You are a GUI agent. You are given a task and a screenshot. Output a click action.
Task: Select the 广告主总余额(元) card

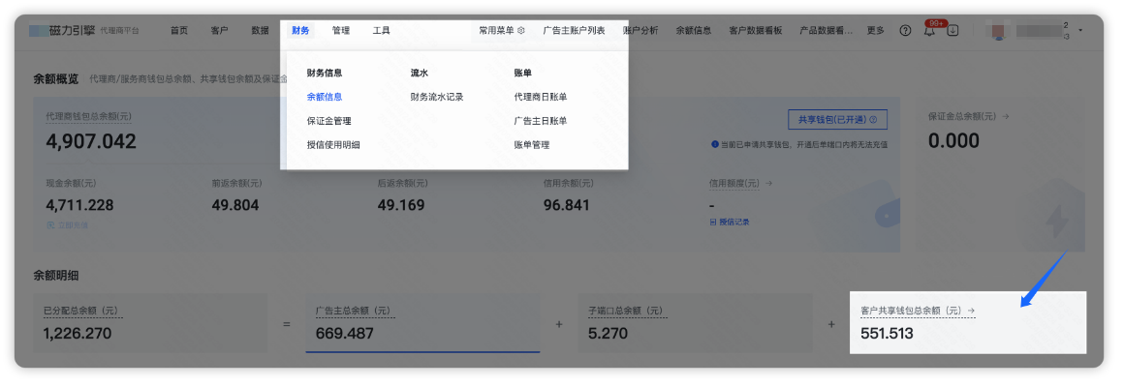coord(422,322)
